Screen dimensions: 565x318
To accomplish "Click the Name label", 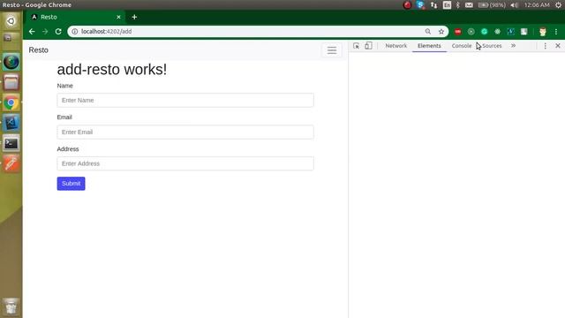I will point(64,86).
